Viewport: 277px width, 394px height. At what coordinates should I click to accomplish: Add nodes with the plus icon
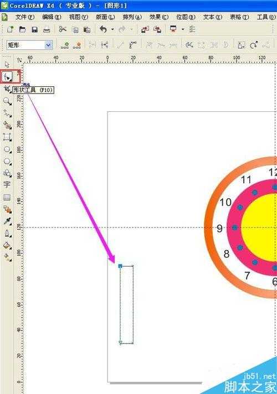[65, 45]
